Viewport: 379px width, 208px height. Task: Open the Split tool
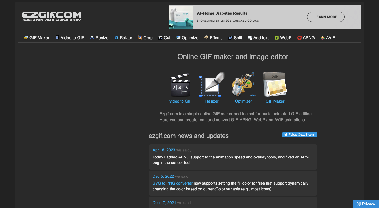tap(235, 38)
